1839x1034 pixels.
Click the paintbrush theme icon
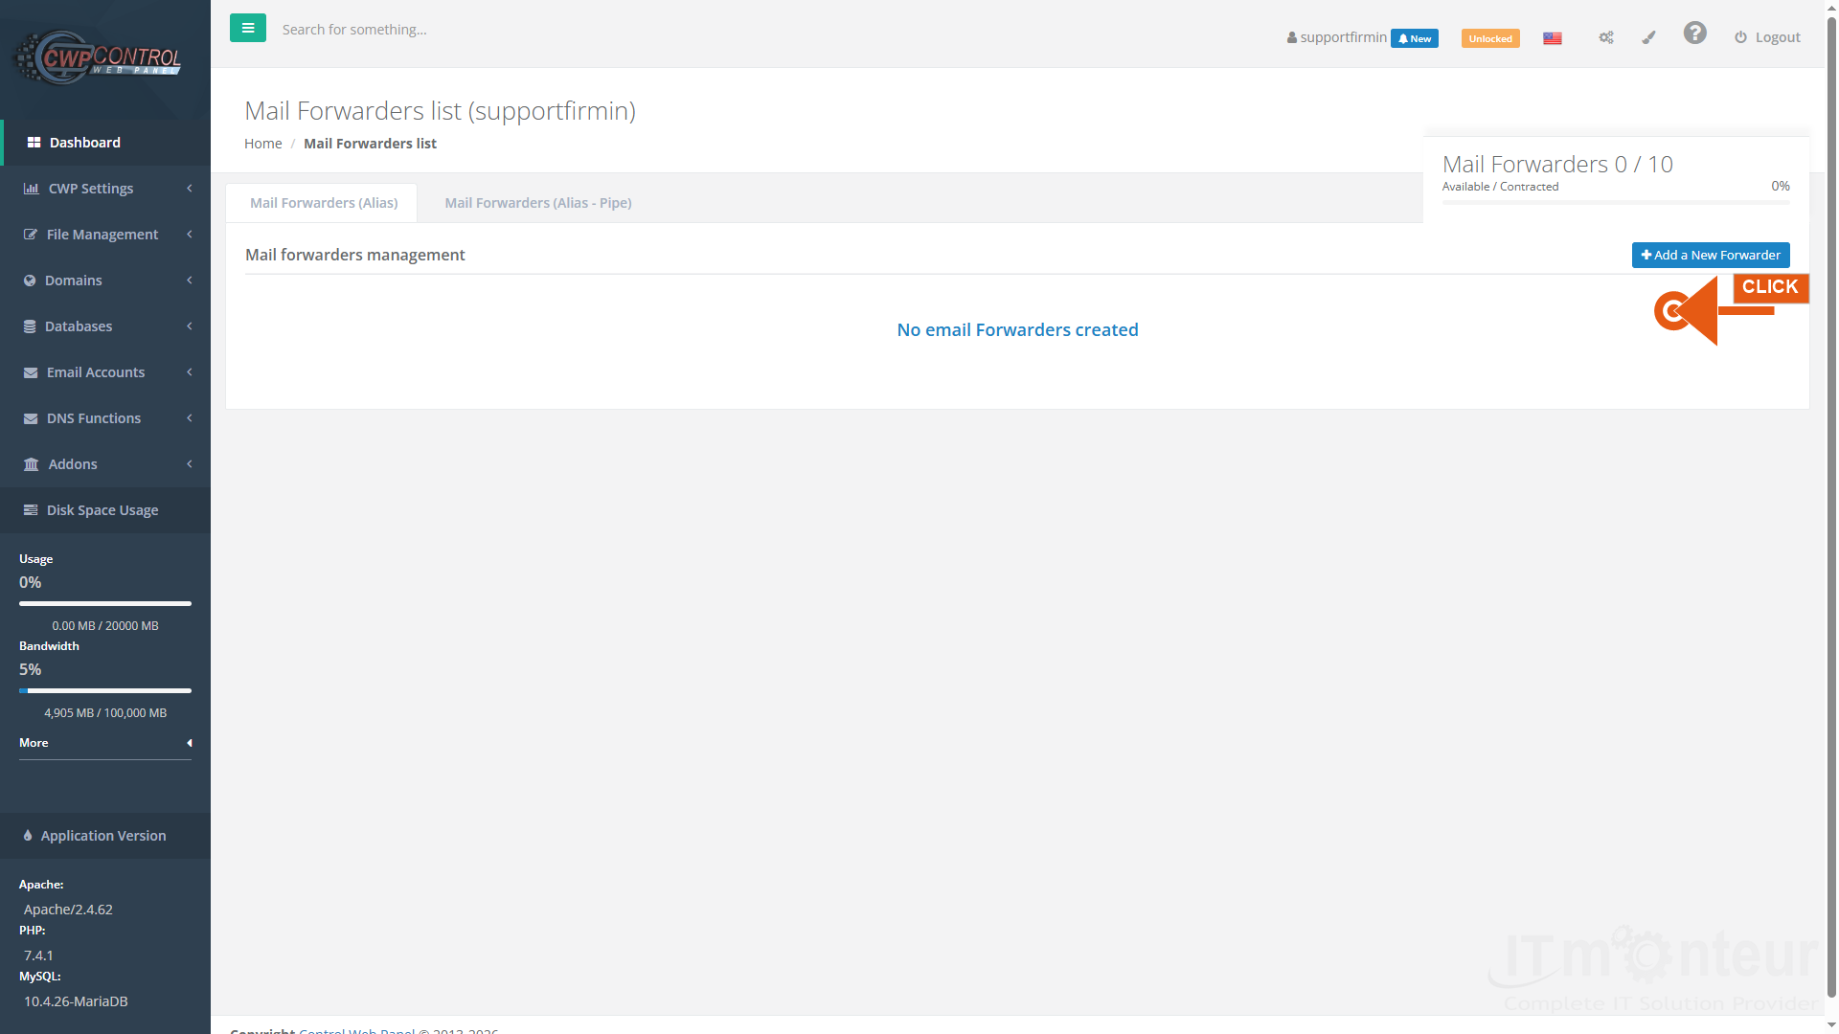1648,37
